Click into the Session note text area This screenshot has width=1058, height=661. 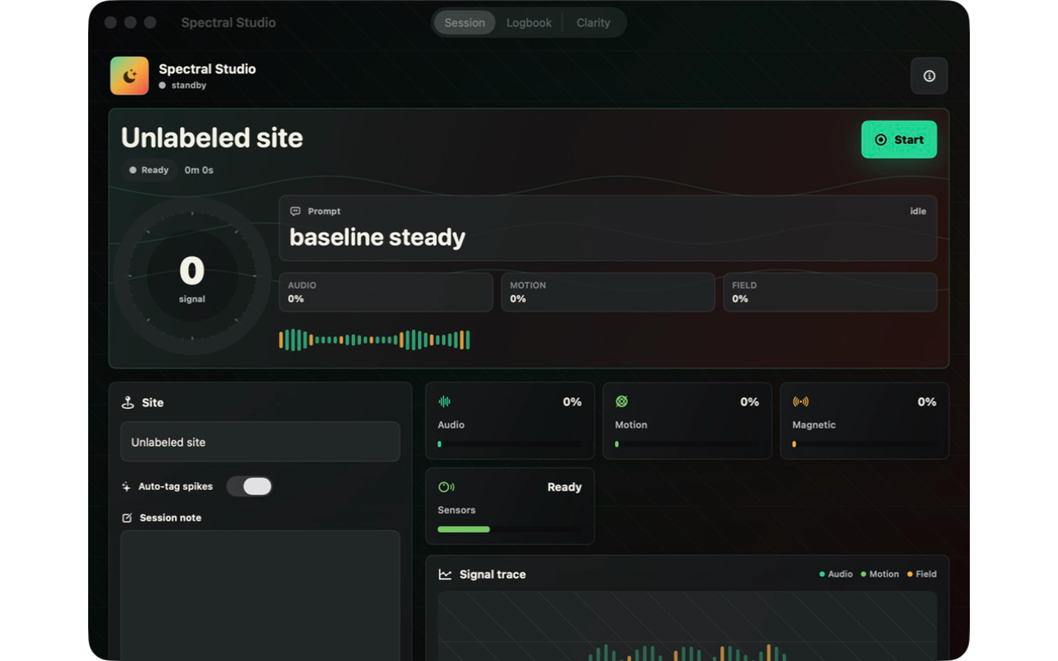(260, 596)
